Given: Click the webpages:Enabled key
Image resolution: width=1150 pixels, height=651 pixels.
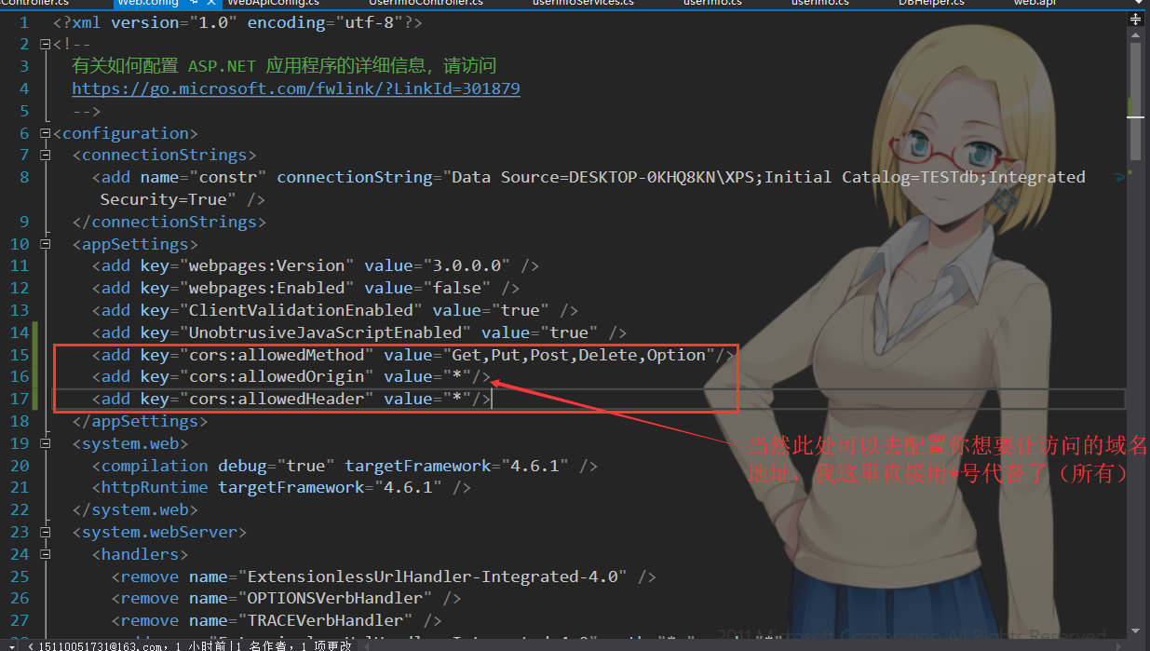Looking at the screenshot, I should click(x=267, y=288).
